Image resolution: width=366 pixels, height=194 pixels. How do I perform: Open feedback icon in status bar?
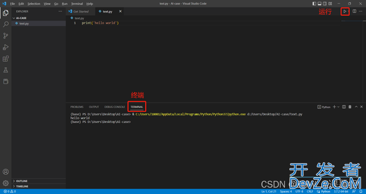tap(354, 192)
